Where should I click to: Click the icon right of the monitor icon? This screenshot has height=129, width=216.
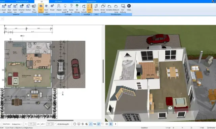tap(83, 124)
